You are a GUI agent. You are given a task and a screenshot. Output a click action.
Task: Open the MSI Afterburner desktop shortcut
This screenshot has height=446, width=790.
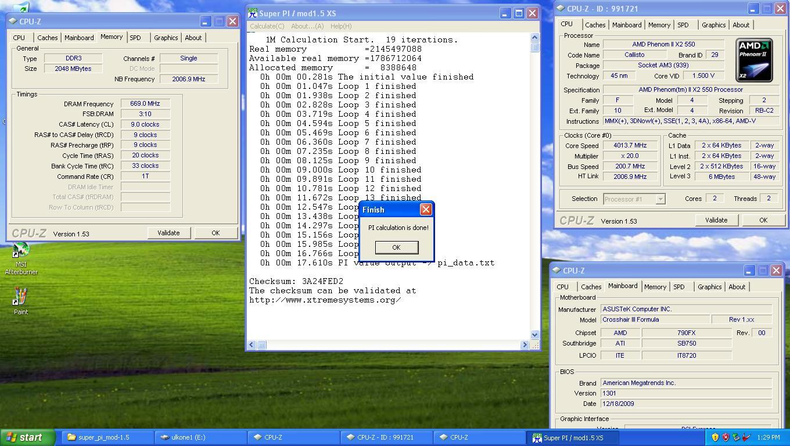coord(21,259)
